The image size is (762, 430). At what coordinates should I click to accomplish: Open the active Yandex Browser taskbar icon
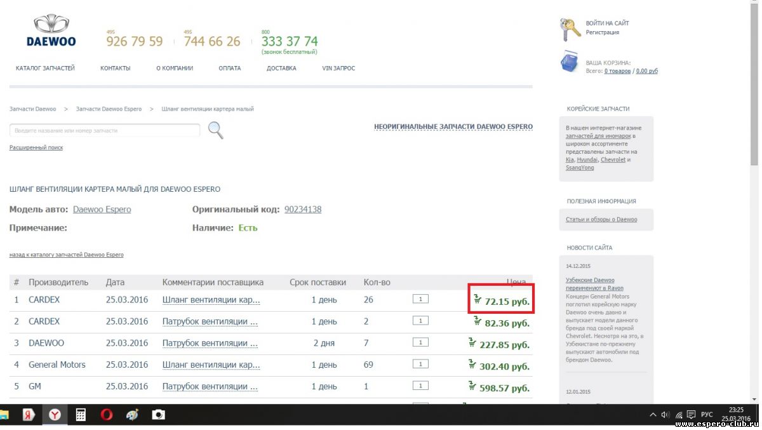coord(56,415)
